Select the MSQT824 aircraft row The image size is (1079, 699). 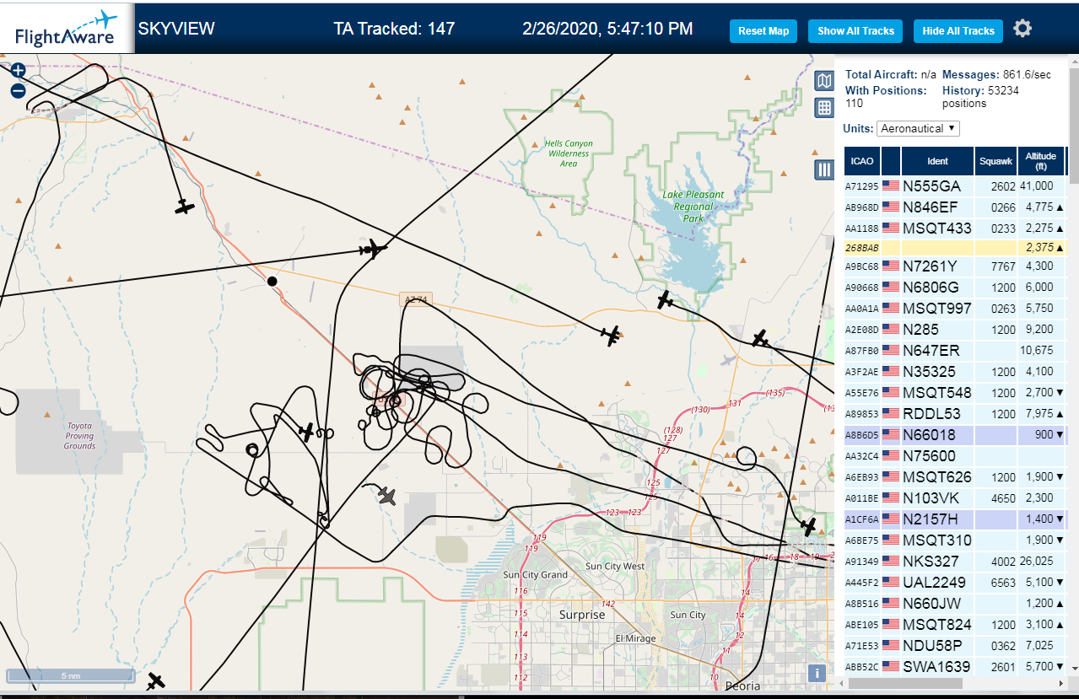click(955, 624)
